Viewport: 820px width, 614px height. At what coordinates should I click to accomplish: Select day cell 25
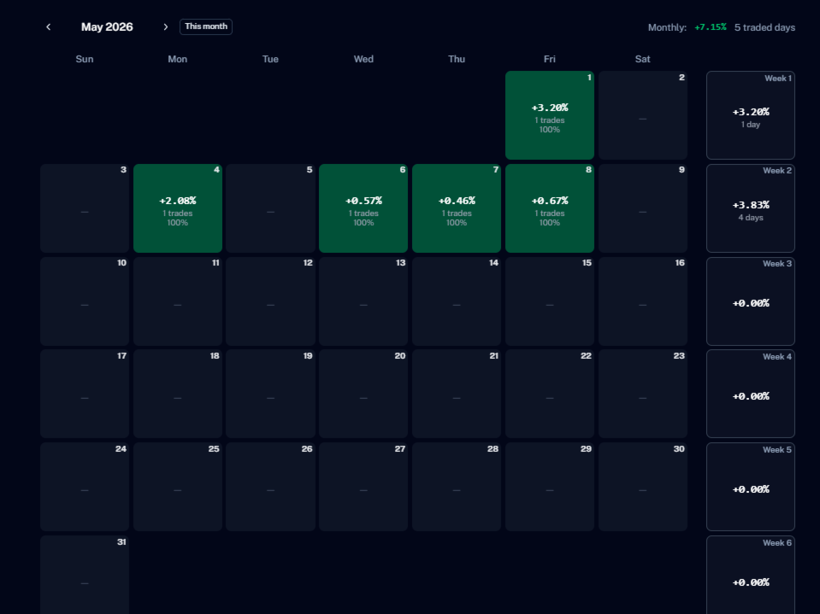[x=178, y=487]
